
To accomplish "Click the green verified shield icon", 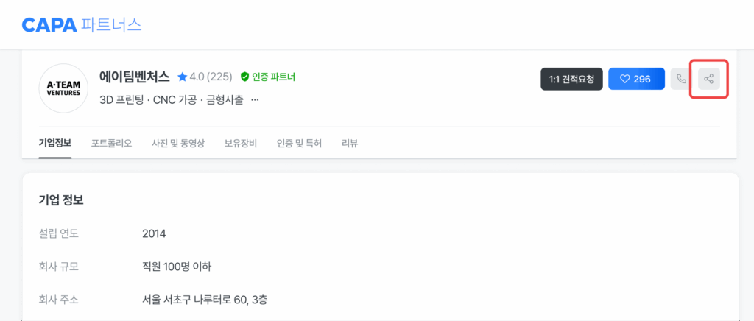I will [244, 77].
